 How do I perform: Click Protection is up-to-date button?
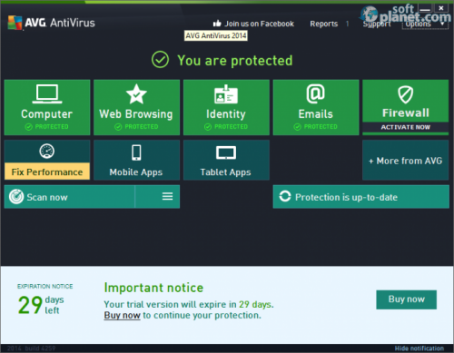(361, 197)
